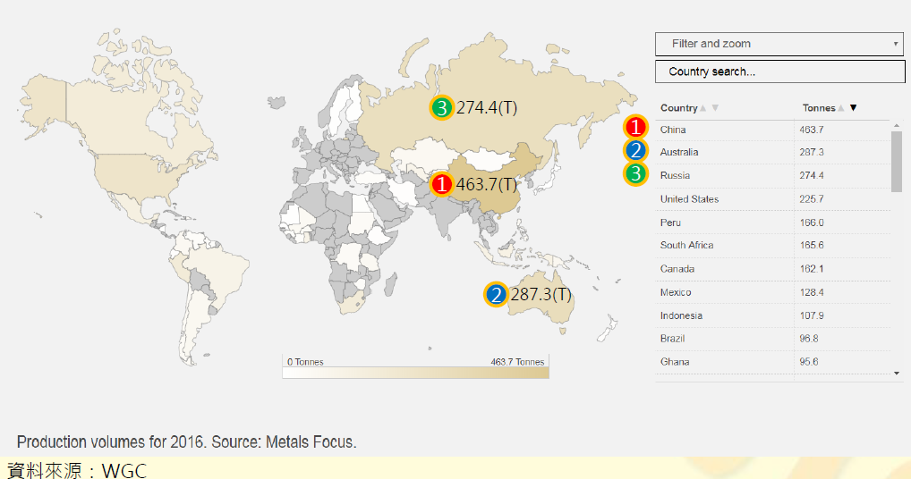Click the 165.6 tonnes value cell

811,245
